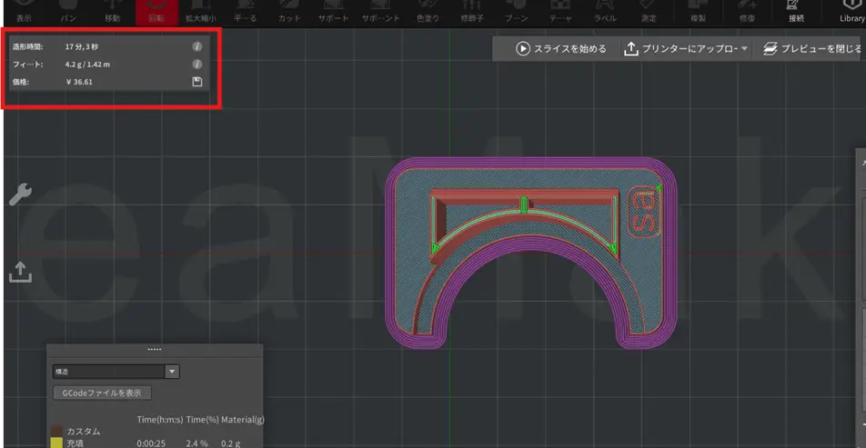The height and width of the screenshot is (448, 866).
Task: Click the 修復 (repair) toolbar icon
Action: [x=748, y=11]
